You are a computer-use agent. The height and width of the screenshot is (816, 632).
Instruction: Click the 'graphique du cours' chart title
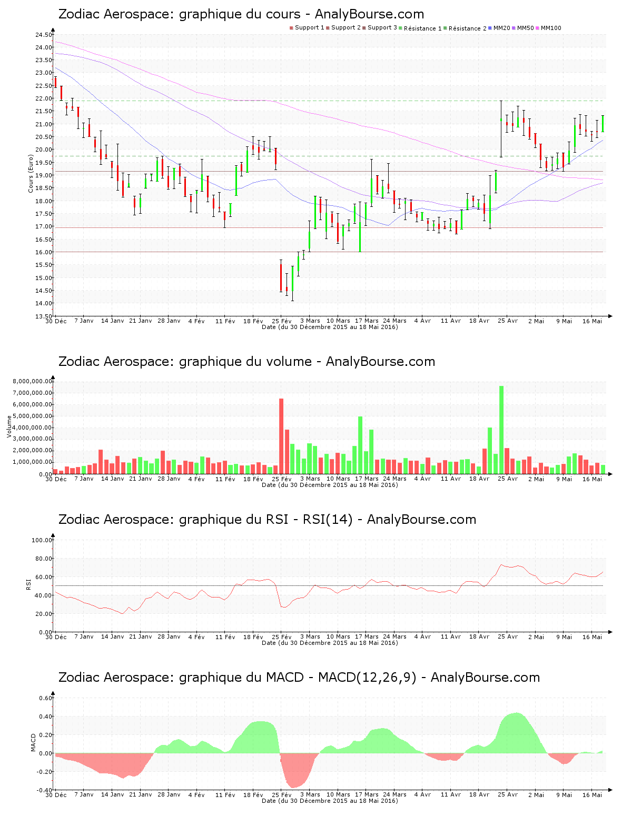241,14
